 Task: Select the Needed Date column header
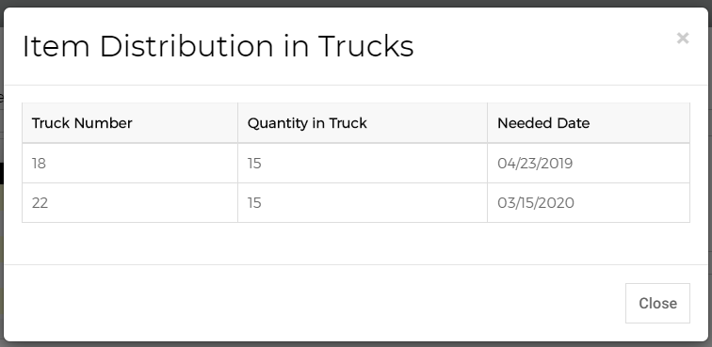click(589, 123)
